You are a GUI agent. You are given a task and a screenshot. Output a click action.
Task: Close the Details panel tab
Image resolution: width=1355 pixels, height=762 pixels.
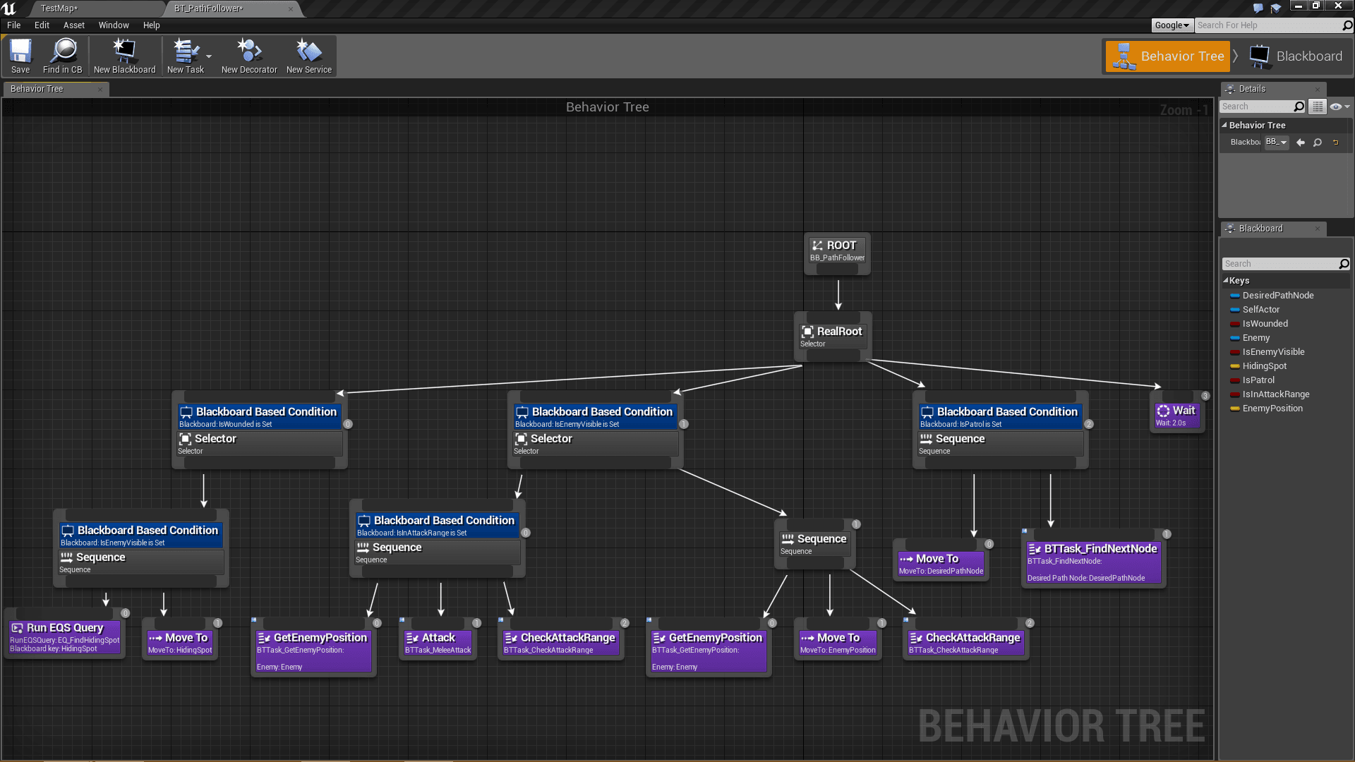tap(1317, 89)
